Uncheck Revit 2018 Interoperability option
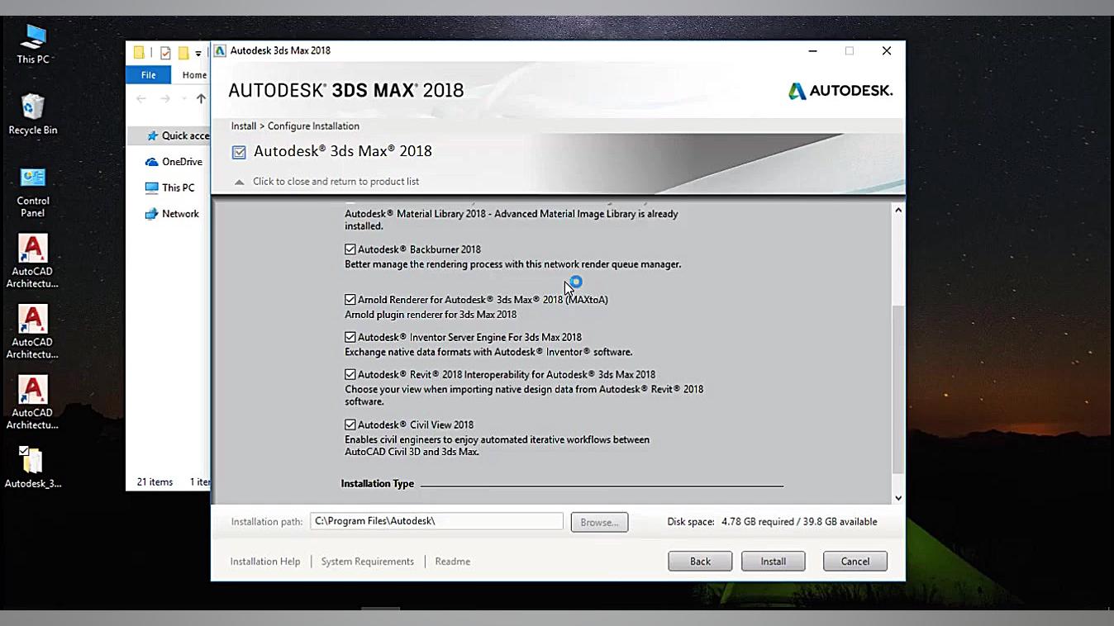The image size is (1114, 626). 350,374
